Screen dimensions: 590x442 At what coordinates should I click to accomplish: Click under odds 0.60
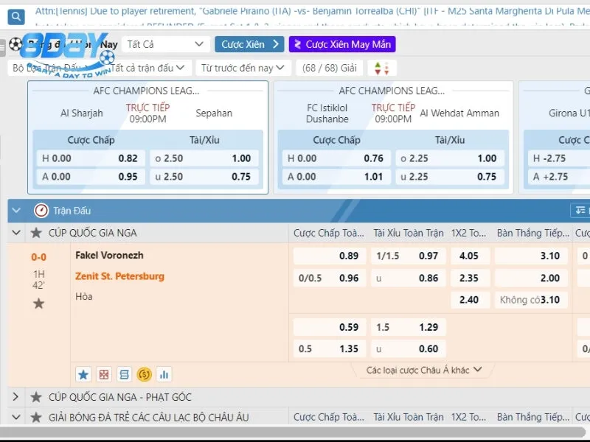(409, 348)
